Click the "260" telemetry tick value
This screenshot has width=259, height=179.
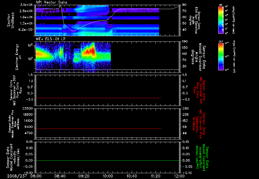[x=185, y=108]
